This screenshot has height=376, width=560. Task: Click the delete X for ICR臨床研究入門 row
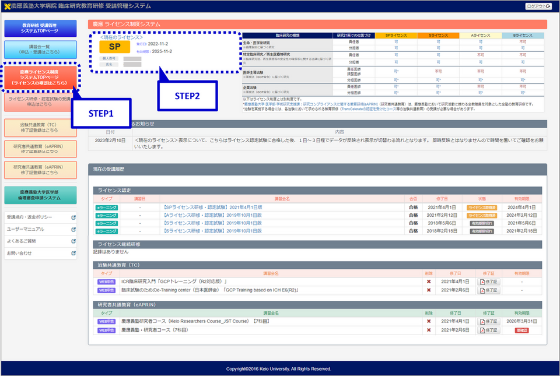pyautogui.click(x=429, y=282)
